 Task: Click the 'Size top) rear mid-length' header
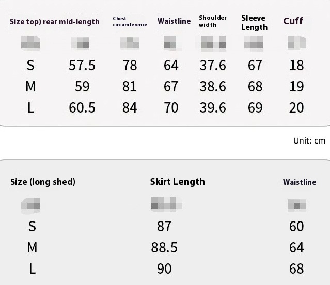click(55, 22)
